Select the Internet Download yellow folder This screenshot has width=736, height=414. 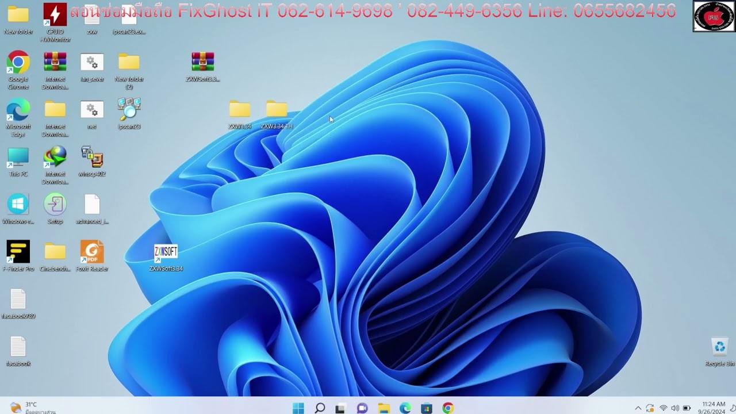click(55, 117)
